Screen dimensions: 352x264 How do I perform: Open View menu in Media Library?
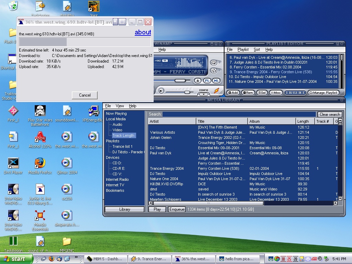(x=120, y=106)
